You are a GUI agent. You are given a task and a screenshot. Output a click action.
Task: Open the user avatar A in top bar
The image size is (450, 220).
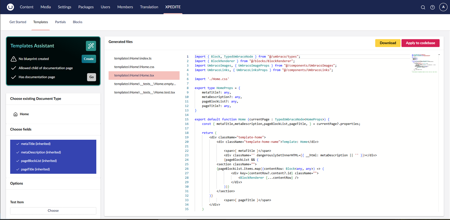click(x=443, y=7)
